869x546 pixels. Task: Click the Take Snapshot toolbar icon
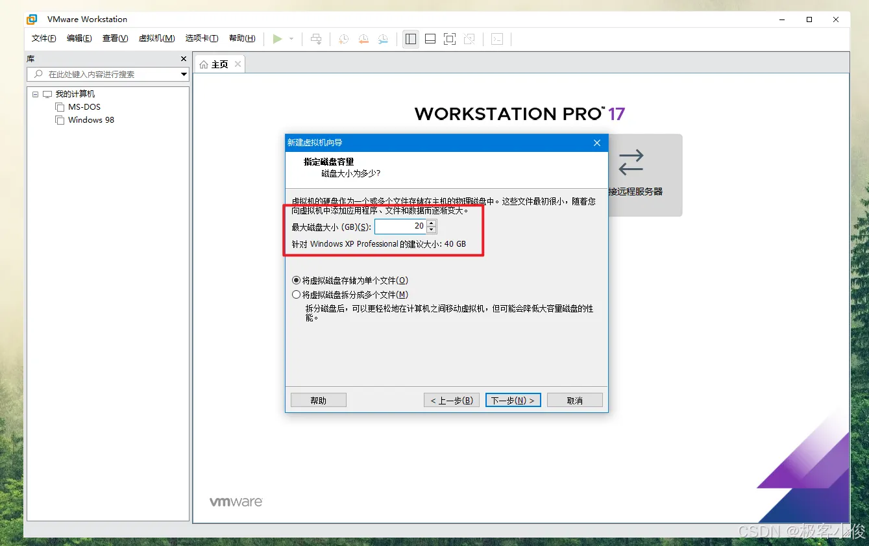point(343,39)
